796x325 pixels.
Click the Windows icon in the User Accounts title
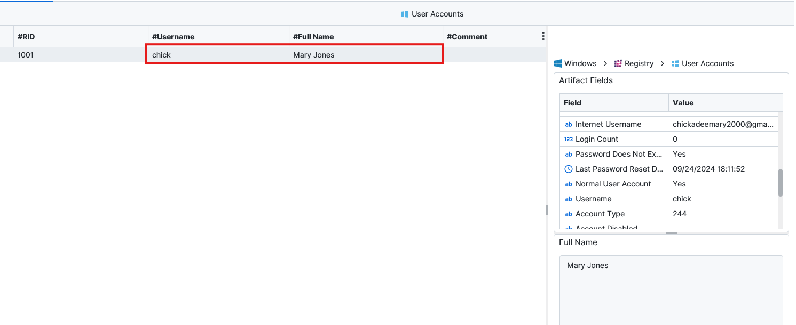[x=405, y=14]
